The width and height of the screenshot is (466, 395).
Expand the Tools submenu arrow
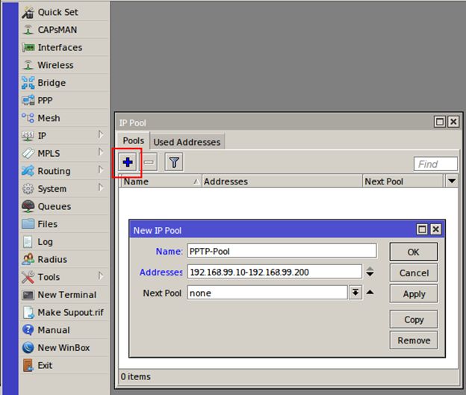click(101, 276)
